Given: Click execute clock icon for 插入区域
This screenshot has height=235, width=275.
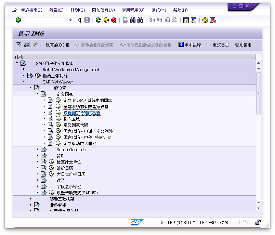Looking at the screenshot, I should (58, 119).
